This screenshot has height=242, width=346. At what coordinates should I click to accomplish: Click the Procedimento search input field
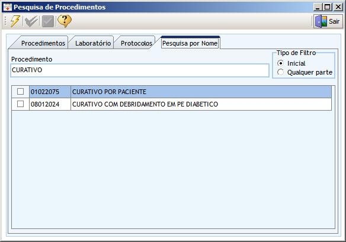140,70
